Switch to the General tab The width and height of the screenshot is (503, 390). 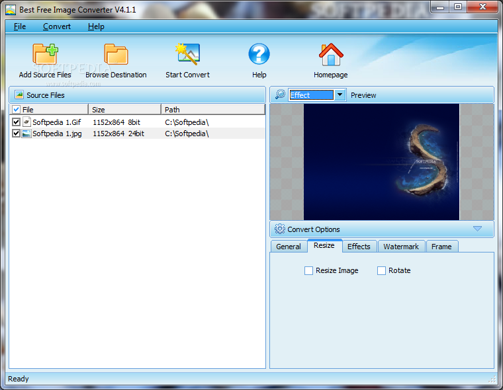289,247
